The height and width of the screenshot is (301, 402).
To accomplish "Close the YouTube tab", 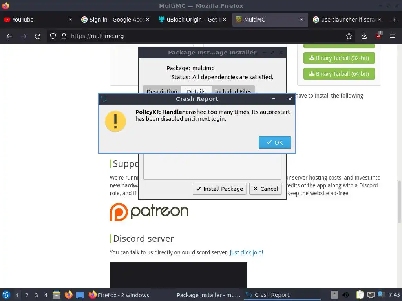I will click(x=70, y=20).
